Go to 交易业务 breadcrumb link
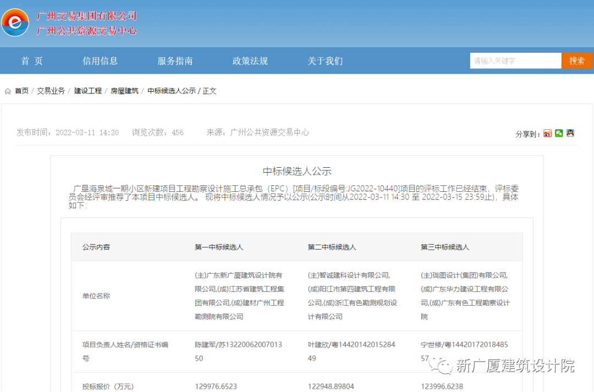 pyautogui.click(x=51, y=91)
